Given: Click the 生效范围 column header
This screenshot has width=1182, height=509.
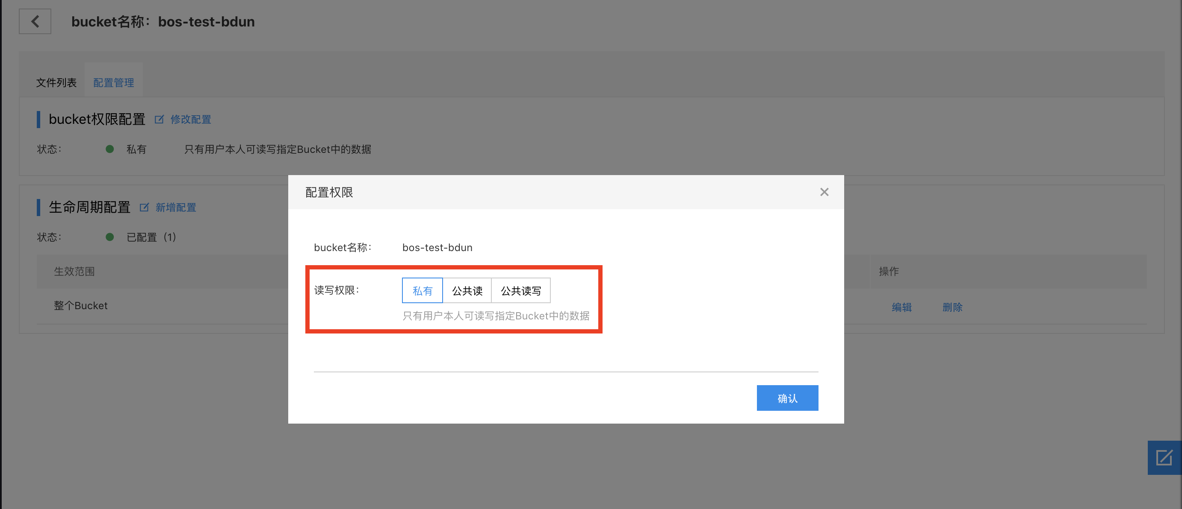Looking at the screenshot, I should point(74,272).
